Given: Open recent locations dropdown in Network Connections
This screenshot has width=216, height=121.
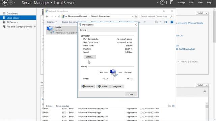Looking at the screenshot, I should [x=56, y=16].
